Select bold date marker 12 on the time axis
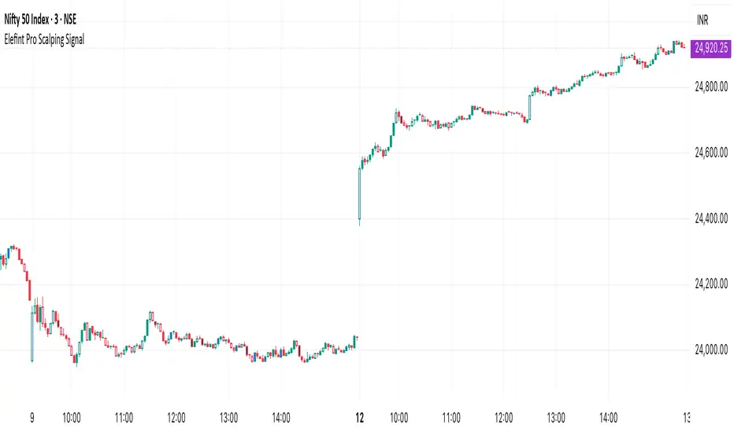This screenshot has height=433, width=734. click(360, 416)
